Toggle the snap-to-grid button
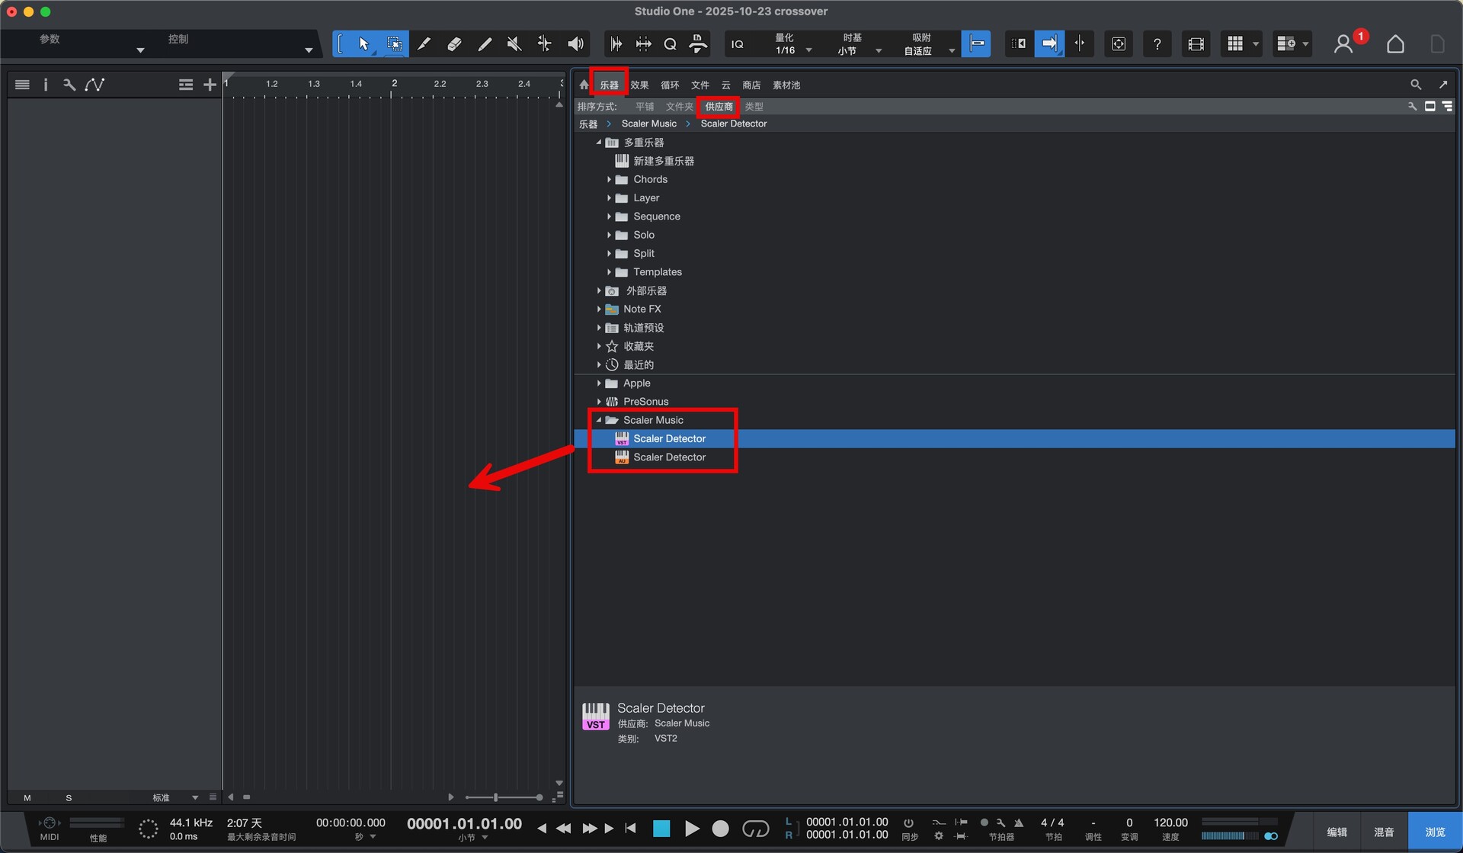This screenshot has width=1463, height=853. pyautogui.click(x=976, y=44)
